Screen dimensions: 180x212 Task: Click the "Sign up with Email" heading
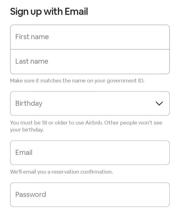(x=49, y=12)
